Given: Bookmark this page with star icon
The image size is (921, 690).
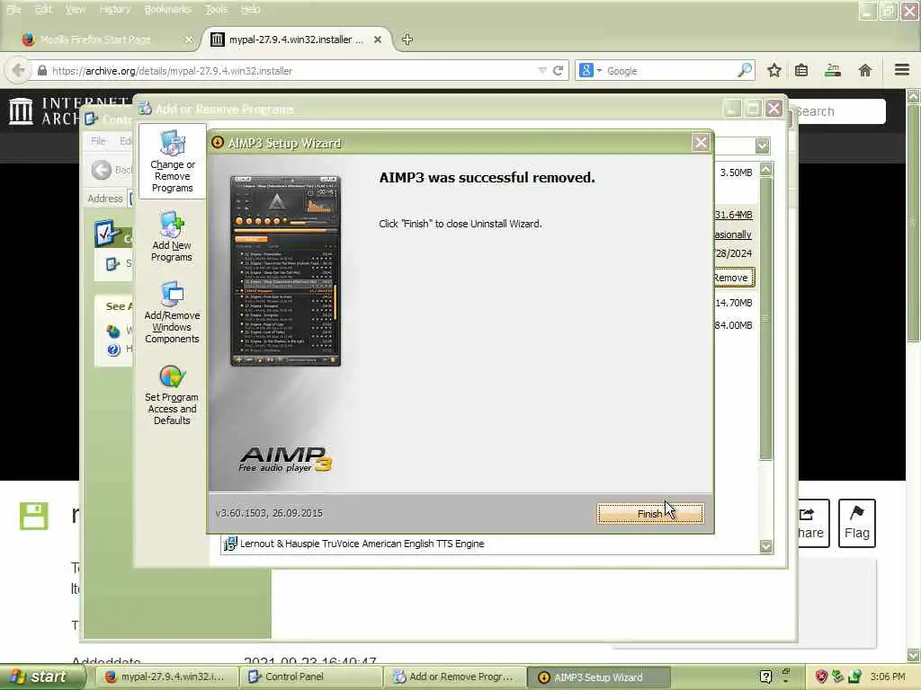Looking at the screenshot, I should pos(774,70).
